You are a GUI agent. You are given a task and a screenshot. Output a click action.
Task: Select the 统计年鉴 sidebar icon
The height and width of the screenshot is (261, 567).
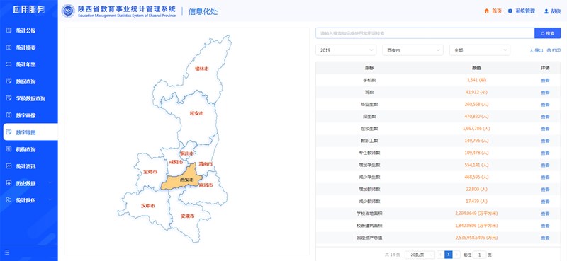point(9,64)
